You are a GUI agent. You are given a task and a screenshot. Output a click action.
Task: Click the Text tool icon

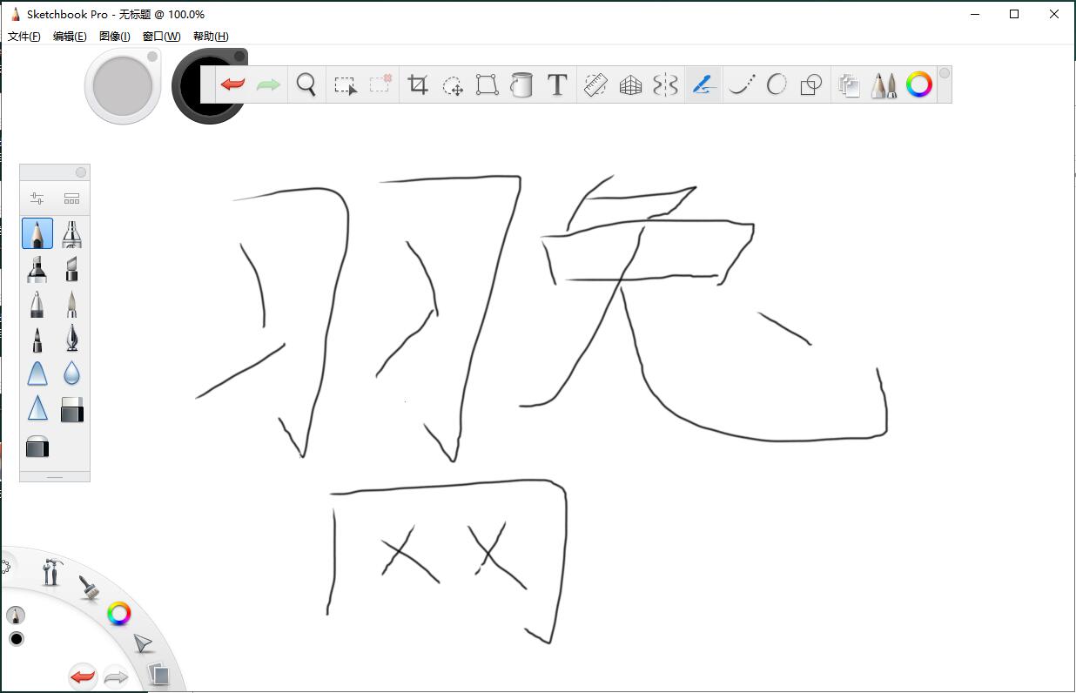[x=557, y=84]
